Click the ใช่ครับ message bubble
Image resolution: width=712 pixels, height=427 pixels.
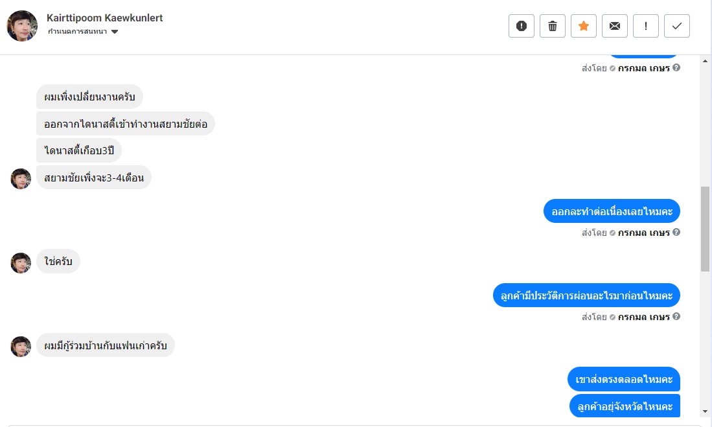pos(58,261)
